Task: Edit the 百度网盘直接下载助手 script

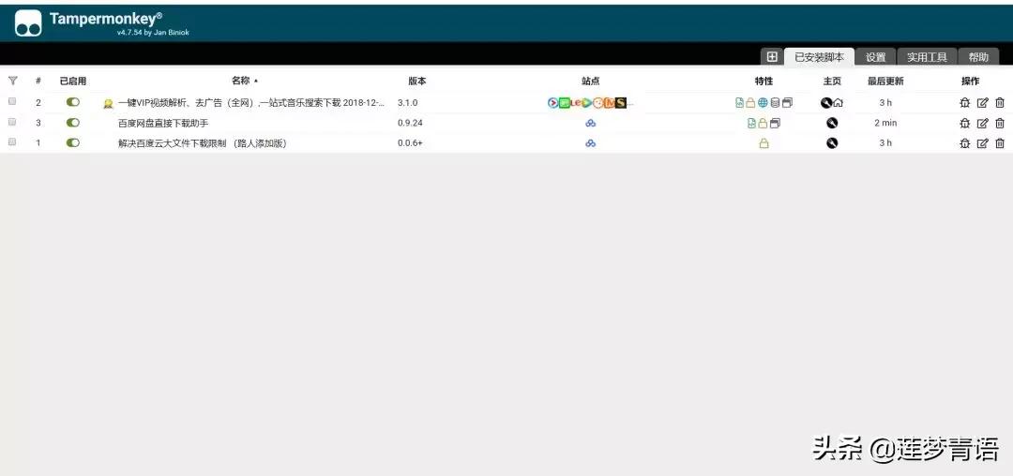Action: (982, 123)
